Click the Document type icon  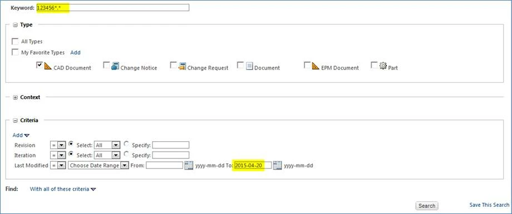(x=249, y=66)
